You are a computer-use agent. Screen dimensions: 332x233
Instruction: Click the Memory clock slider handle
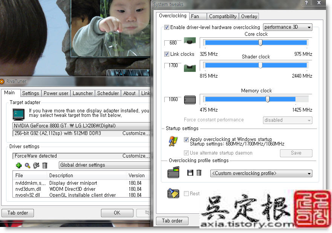(268, 99)
